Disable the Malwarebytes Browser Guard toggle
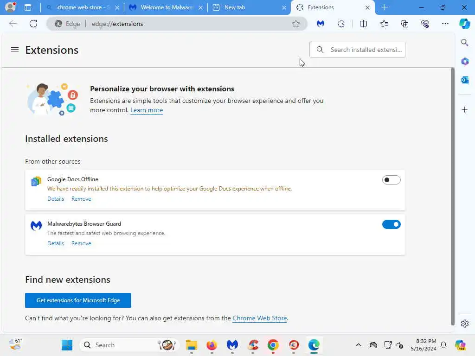The image size is (475, 356). pyautogui.click(x=391, y=224)
